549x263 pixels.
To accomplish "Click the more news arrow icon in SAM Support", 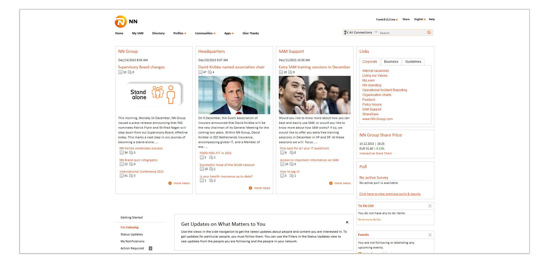I will pyautogui.click(x=331, y=183).
